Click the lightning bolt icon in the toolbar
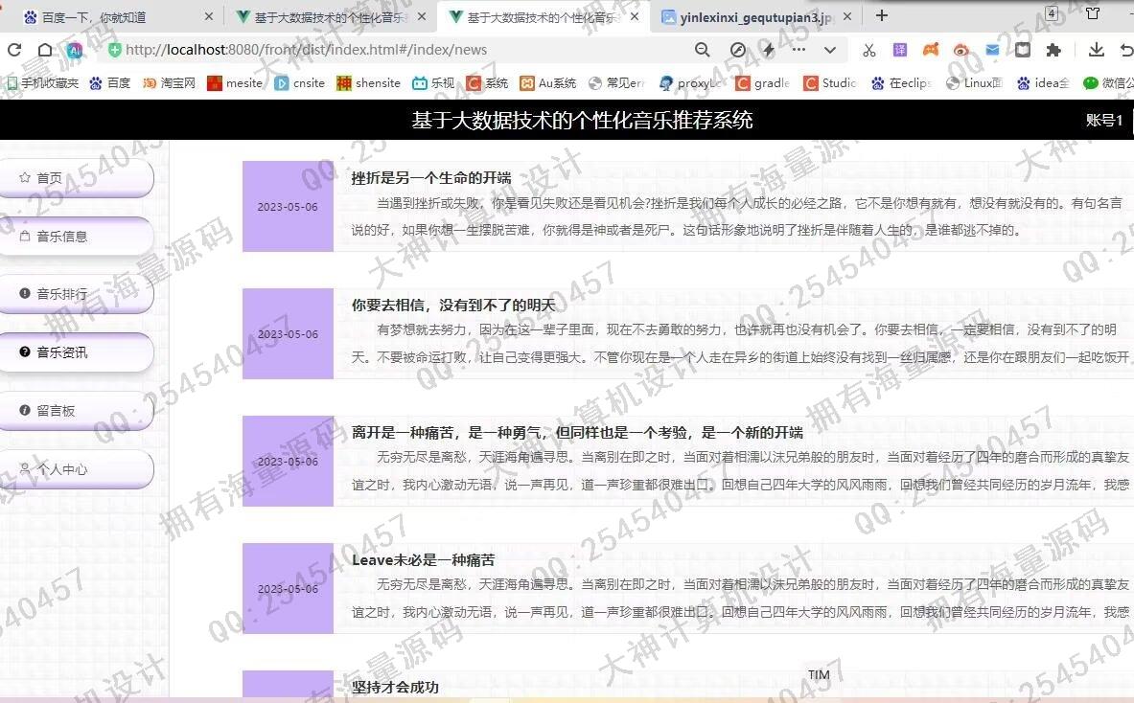Image resolution: width=1134 pixels, height=703 pixels. pos(768,50)
